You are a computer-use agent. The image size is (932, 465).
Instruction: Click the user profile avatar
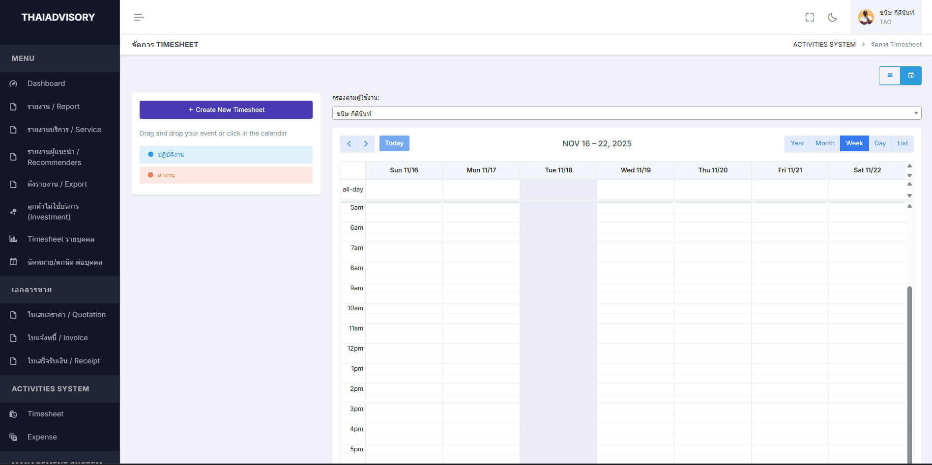click(866, 17)
